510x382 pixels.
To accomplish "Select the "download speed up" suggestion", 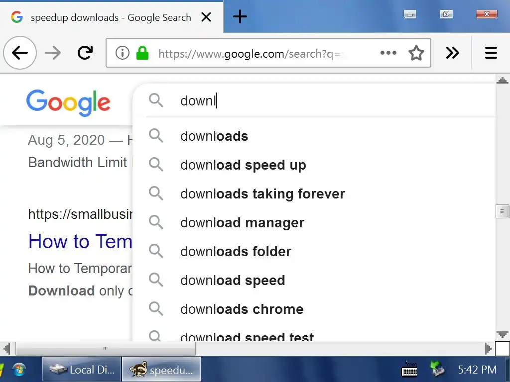I will pyautogui.click(x=243, y=165).
